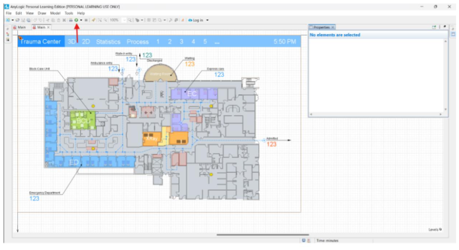Open the zoom percentage dropdown arrow

124,20
